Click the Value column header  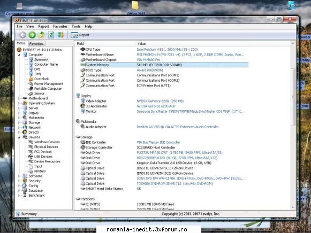(x=192, y=43)
